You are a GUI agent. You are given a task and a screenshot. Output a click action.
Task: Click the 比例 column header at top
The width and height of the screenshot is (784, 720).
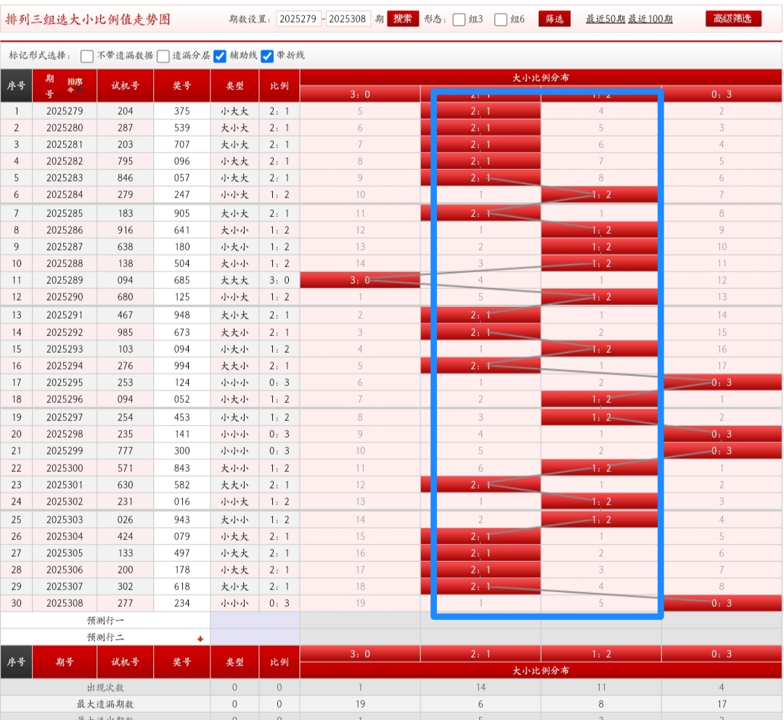279,86
